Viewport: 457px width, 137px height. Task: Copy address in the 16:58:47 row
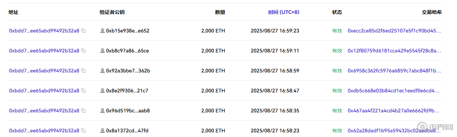click(83, 91)
